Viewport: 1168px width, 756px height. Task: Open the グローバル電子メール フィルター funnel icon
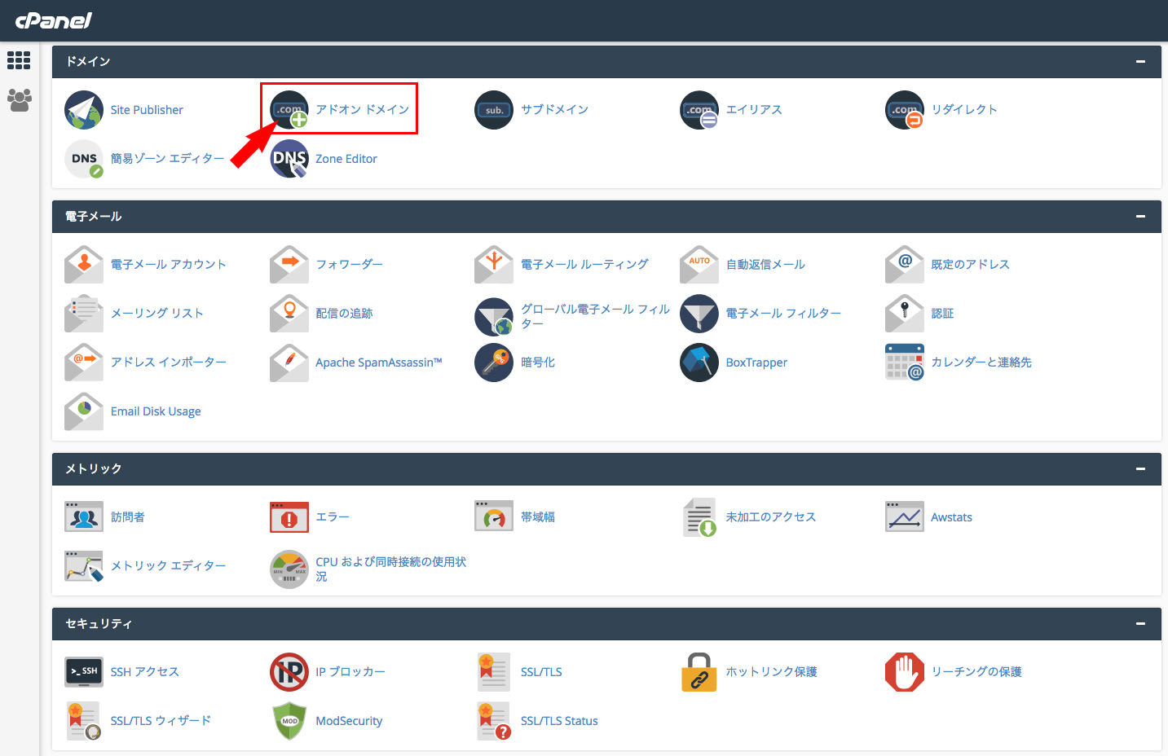coord(494,317)
